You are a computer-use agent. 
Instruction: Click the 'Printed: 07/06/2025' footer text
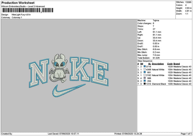click(128, 134)
